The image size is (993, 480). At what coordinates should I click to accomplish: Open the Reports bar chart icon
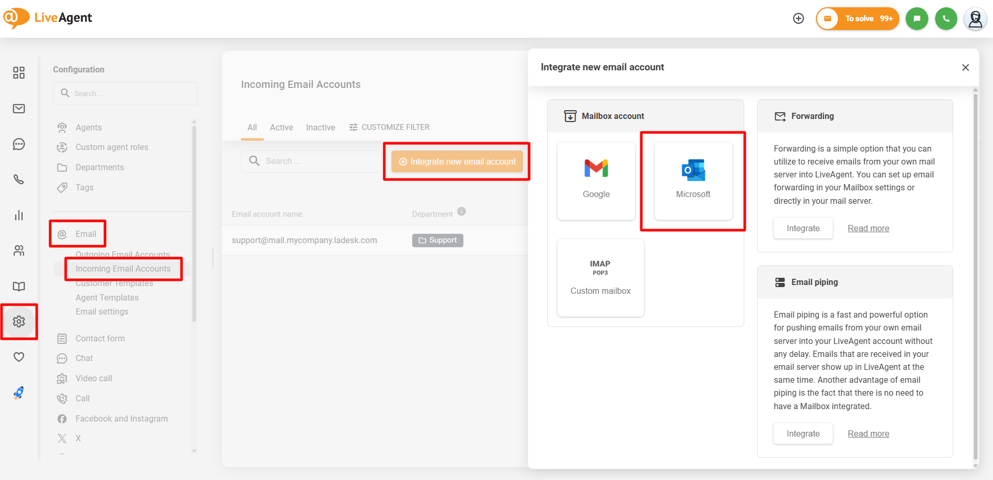(x=19, y=215)
